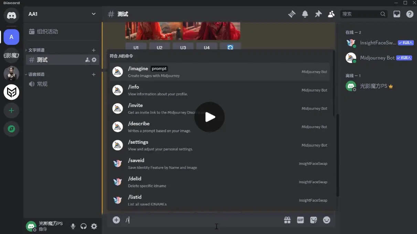Invite people to 测试 channel icon

point(87,60)
